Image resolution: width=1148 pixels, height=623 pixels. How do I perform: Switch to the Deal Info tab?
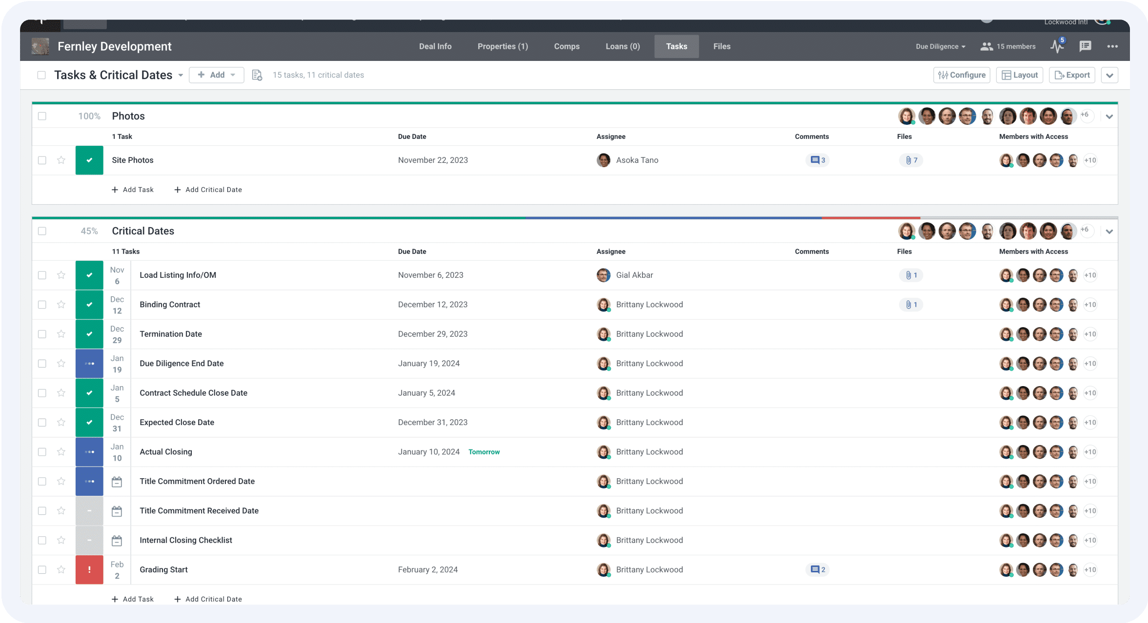click(x=435, y=46)
